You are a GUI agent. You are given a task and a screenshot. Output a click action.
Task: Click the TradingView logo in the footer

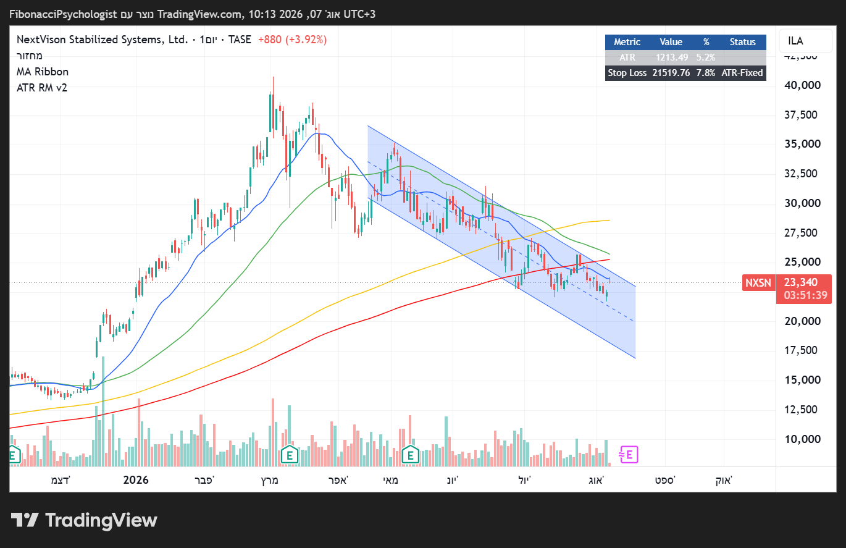[84, 520]
